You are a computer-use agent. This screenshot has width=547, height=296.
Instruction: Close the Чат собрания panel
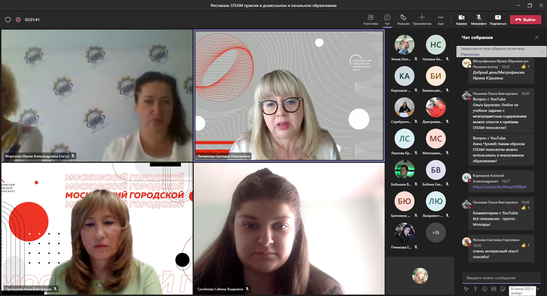(537, 37)
